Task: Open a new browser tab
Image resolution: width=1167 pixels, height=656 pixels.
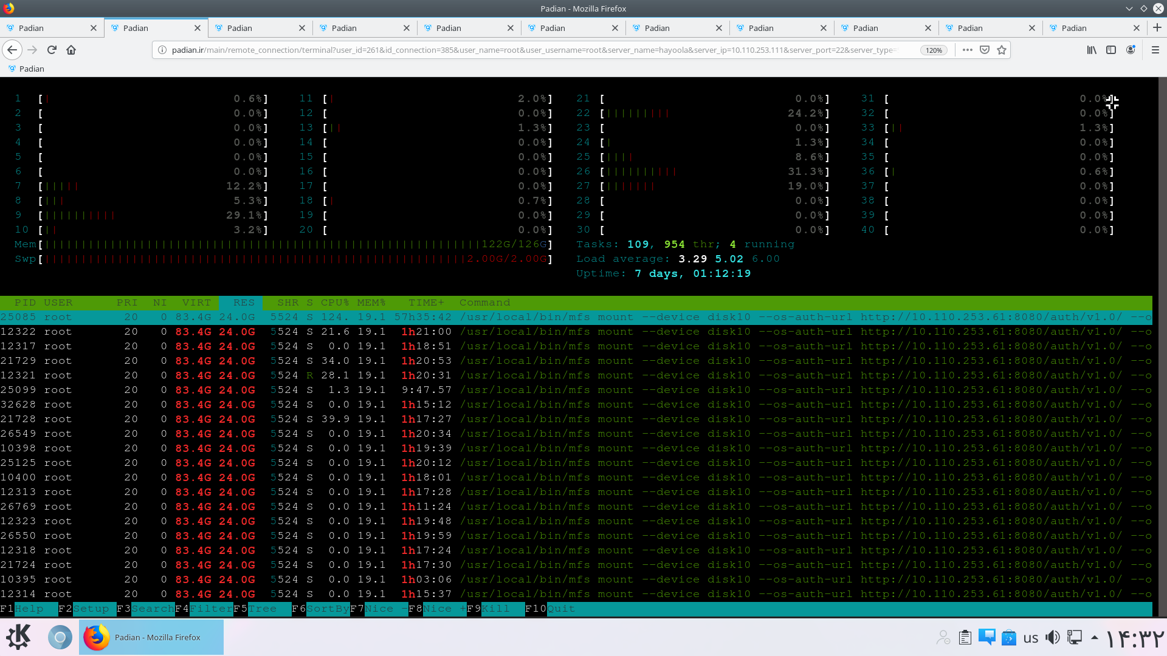Action: 1157,27
